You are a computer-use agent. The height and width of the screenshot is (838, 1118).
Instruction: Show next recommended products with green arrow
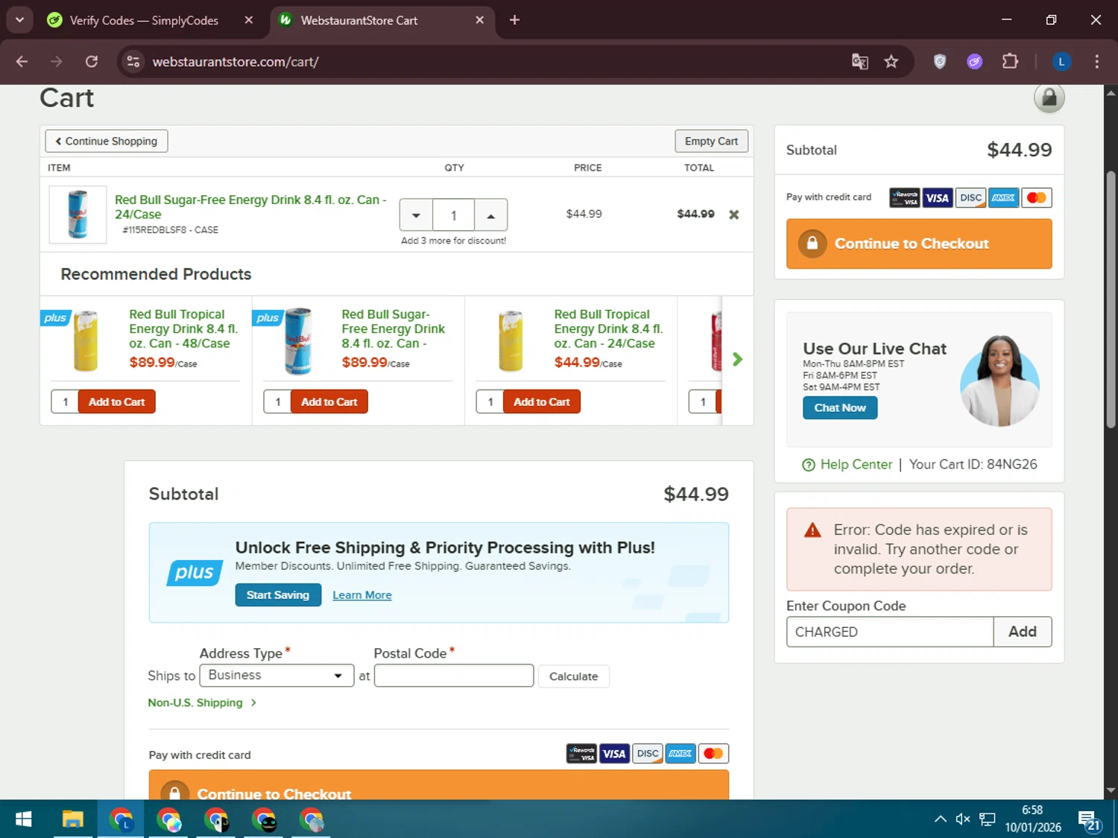(737, 360)
